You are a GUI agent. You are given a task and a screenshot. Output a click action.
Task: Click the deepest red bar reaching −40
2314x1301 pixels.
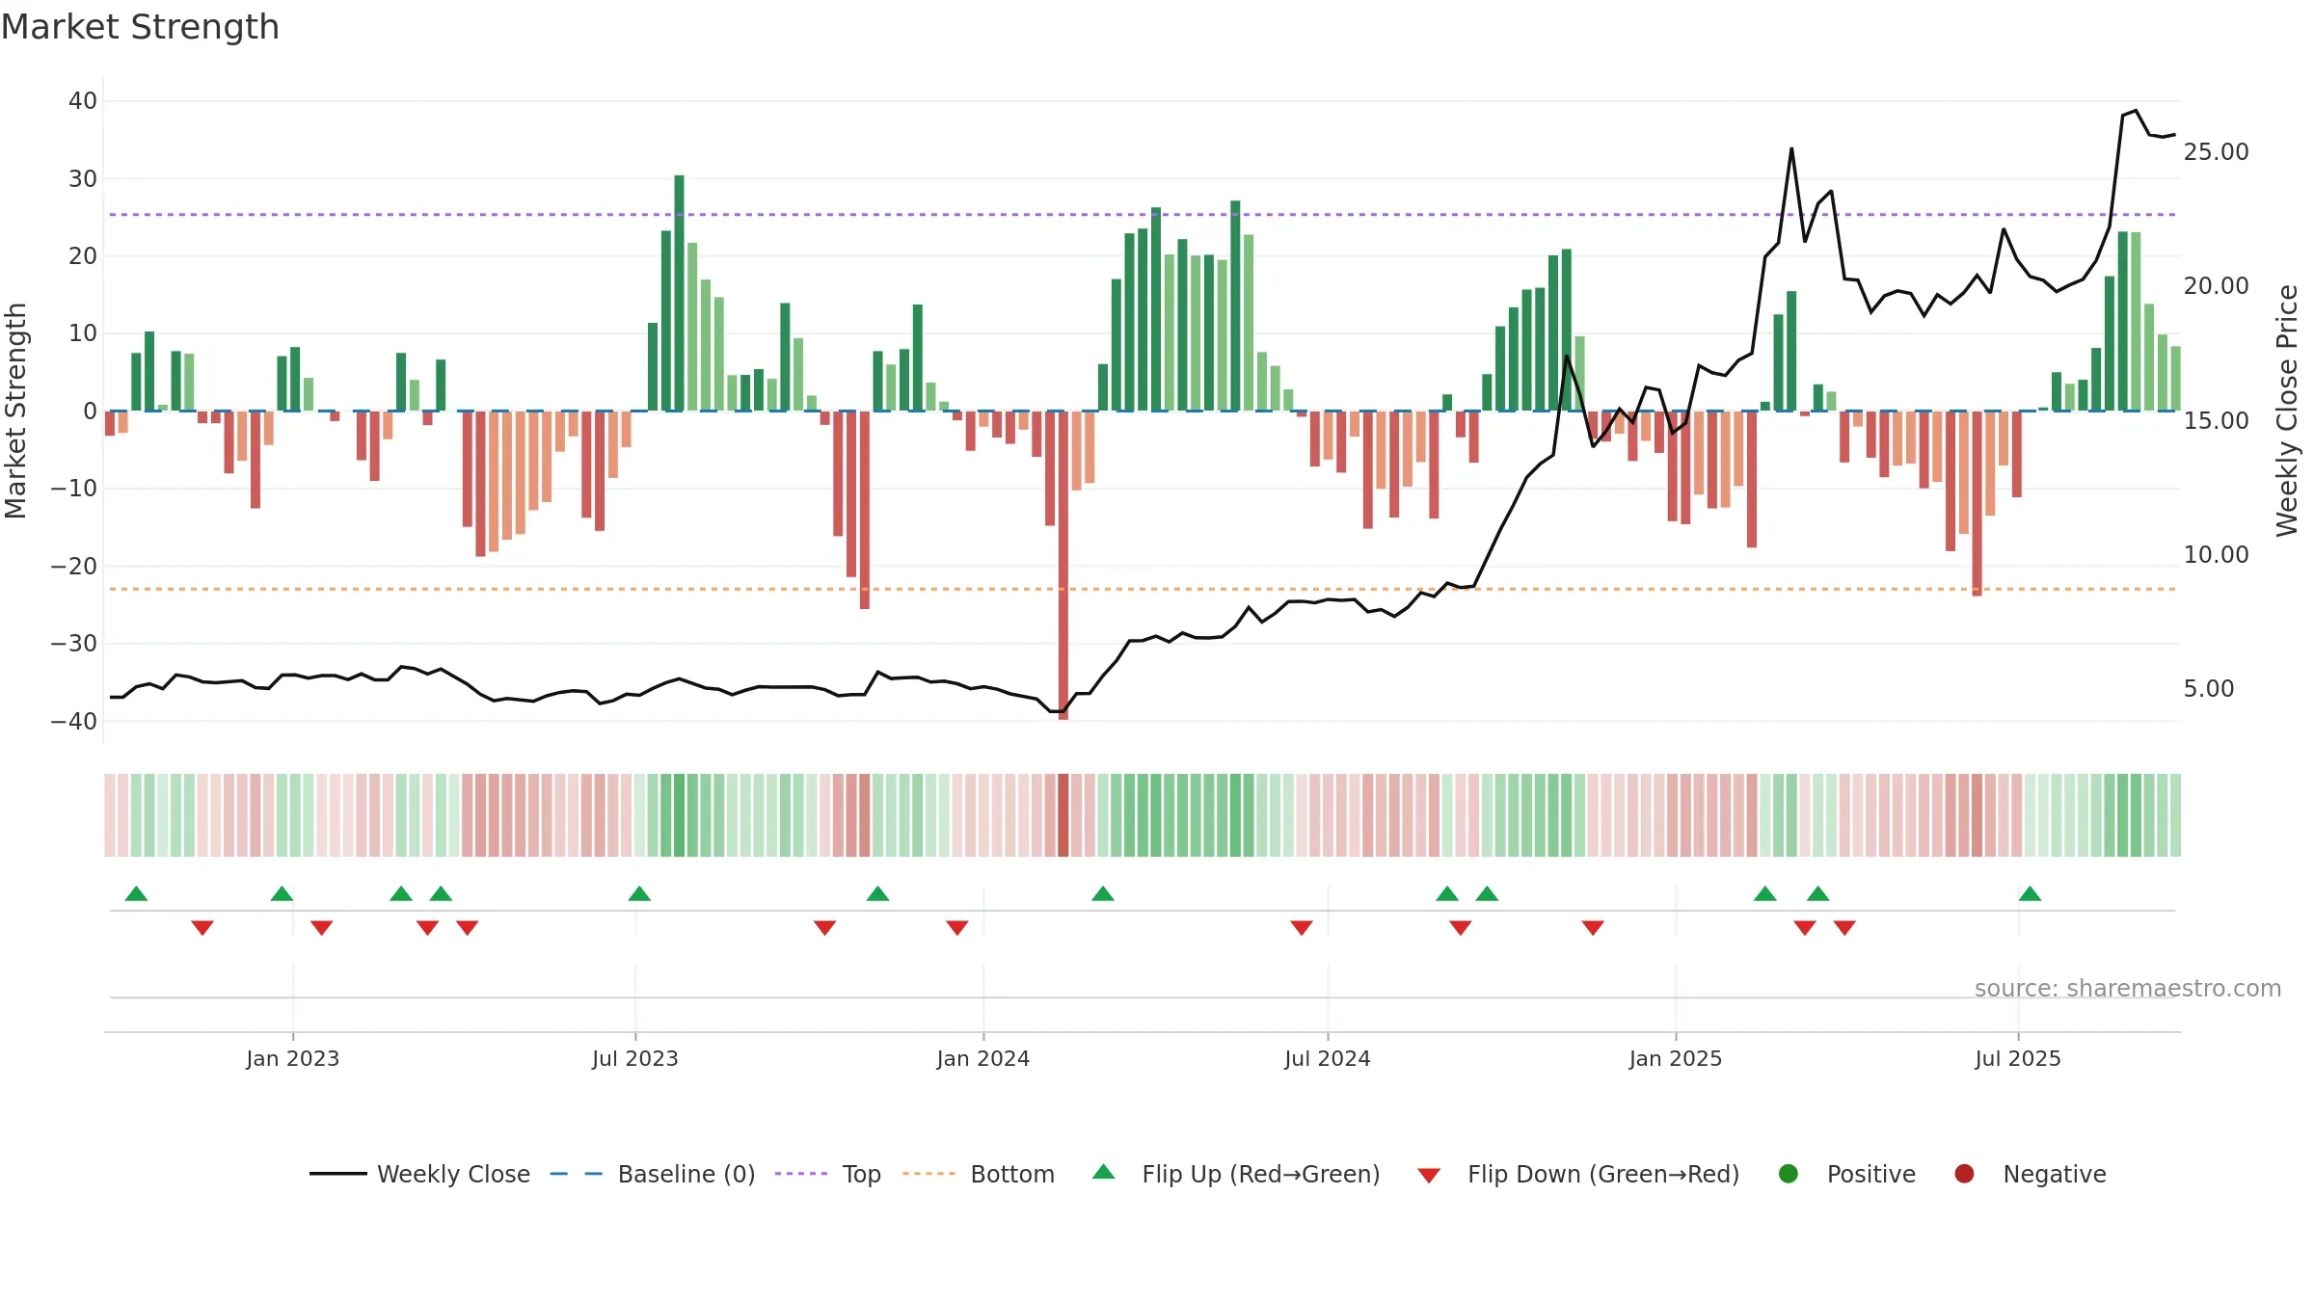pyautogui.click(x=1063, y=566)
